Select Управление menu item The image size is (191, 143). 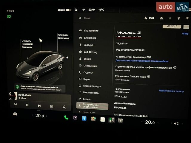(89, 30)
